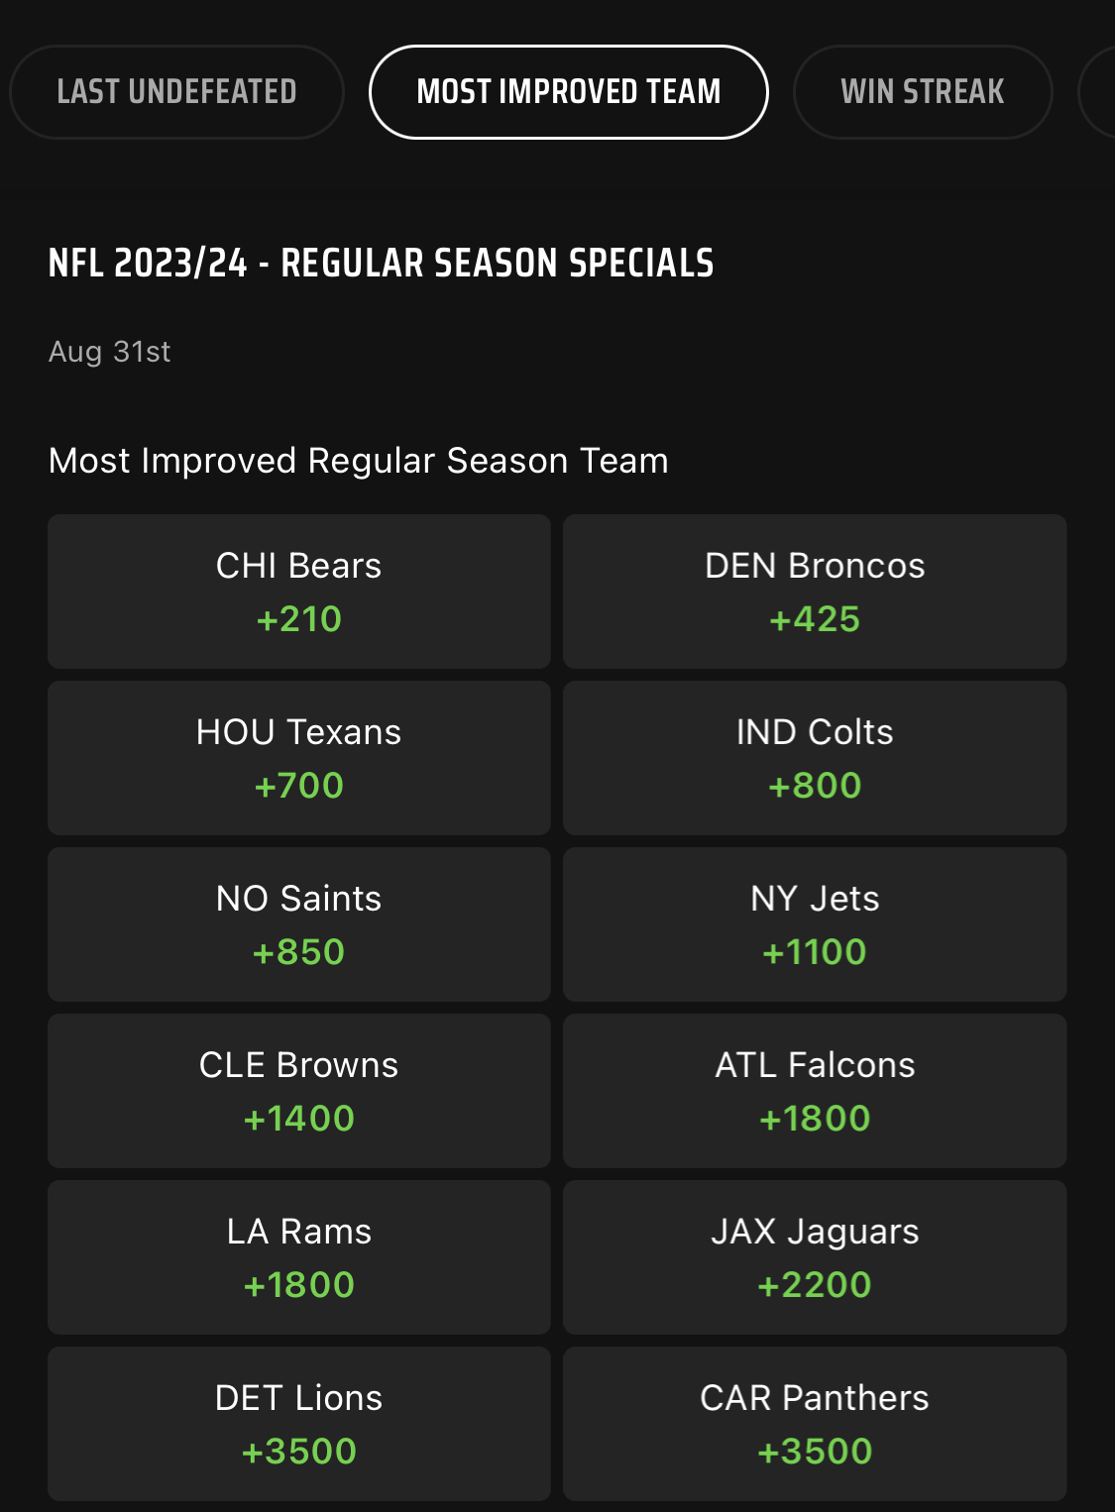This screenshot has height=1512, width=1115.
Task: Pick CAR Panthers at +3500
Action: coord(815,1424)
